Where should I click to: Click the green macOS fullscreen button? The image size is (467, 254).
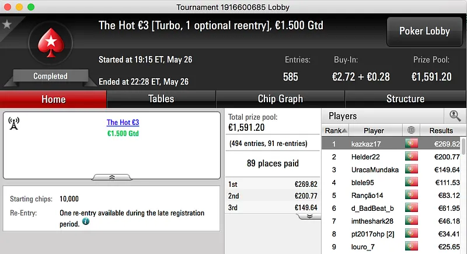pos(30,6)
